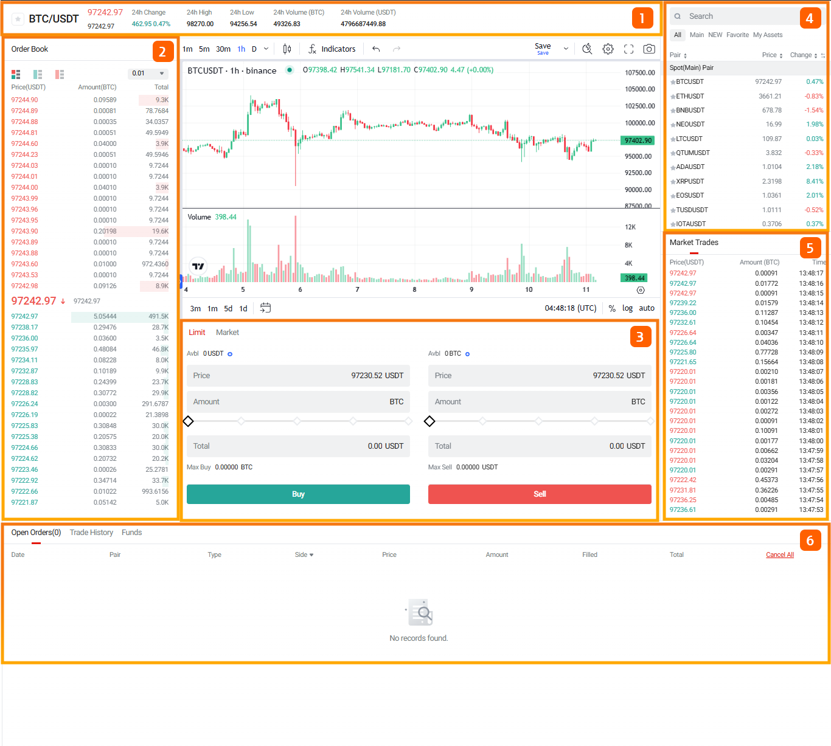Image resolution: width=831 pixels, height=746 pixels.
Task: Click the Cancel All link
Action: tap(780, 554)
